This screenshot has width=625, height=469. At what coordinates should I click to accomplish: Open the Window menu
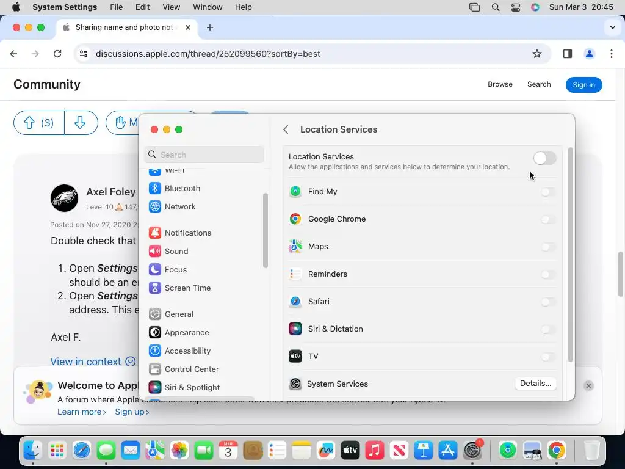pos(208,7)
